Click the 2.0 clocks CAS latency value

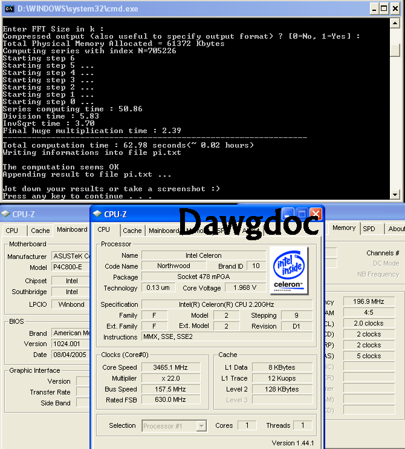pyautogui.click(x=369, y=323)
